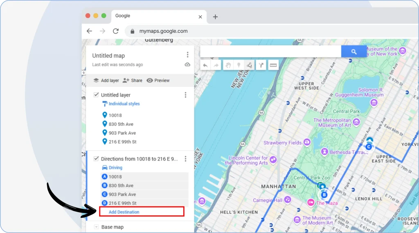Uncheck the Directions layer checkbox
Screen dimensions: 419x233
(96, 158)
